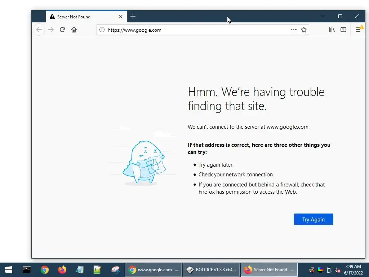This screenshot has width=369, height=277.
Task: Open page actions three-dot menu
Action: [293, 30]
